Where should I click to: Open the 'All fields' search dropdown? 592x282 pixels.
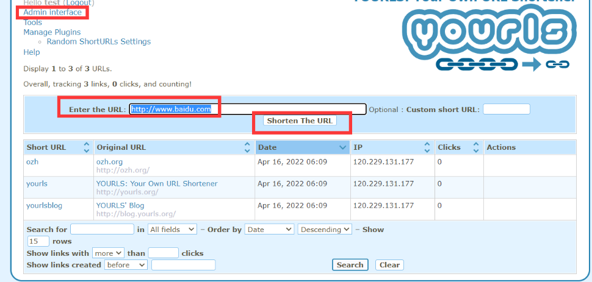click(172, 230)
